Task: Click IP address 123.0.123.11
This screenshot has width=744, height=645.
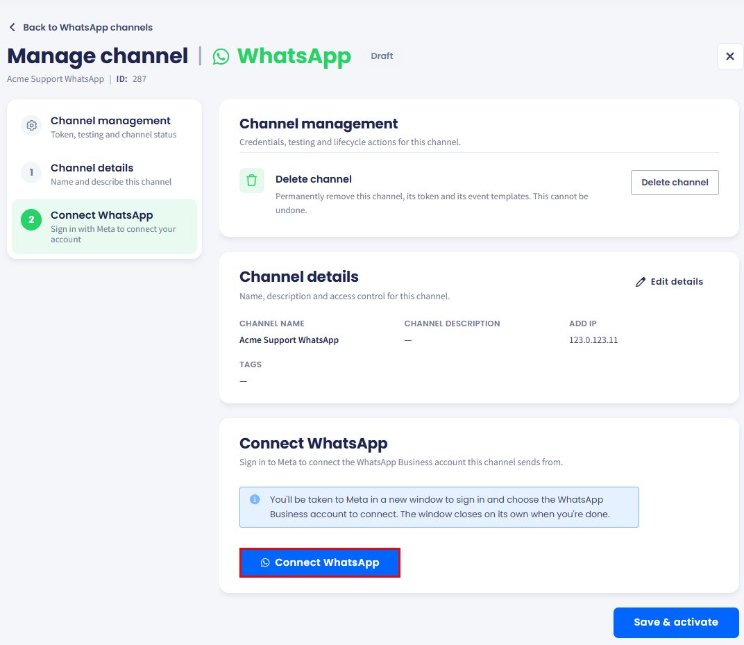Action: click(593, 340)
